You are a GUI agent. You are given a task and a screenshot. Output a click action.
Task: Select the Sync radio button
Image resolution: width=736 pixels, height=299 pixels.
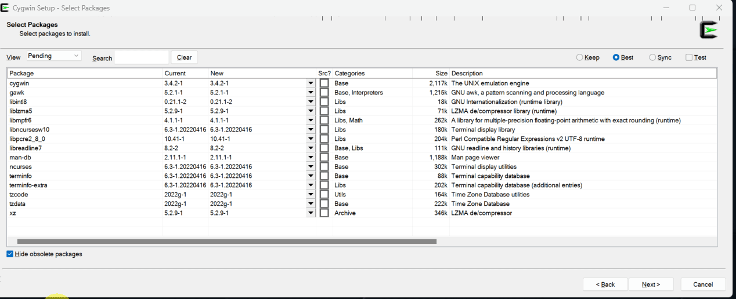pos(652,57)
